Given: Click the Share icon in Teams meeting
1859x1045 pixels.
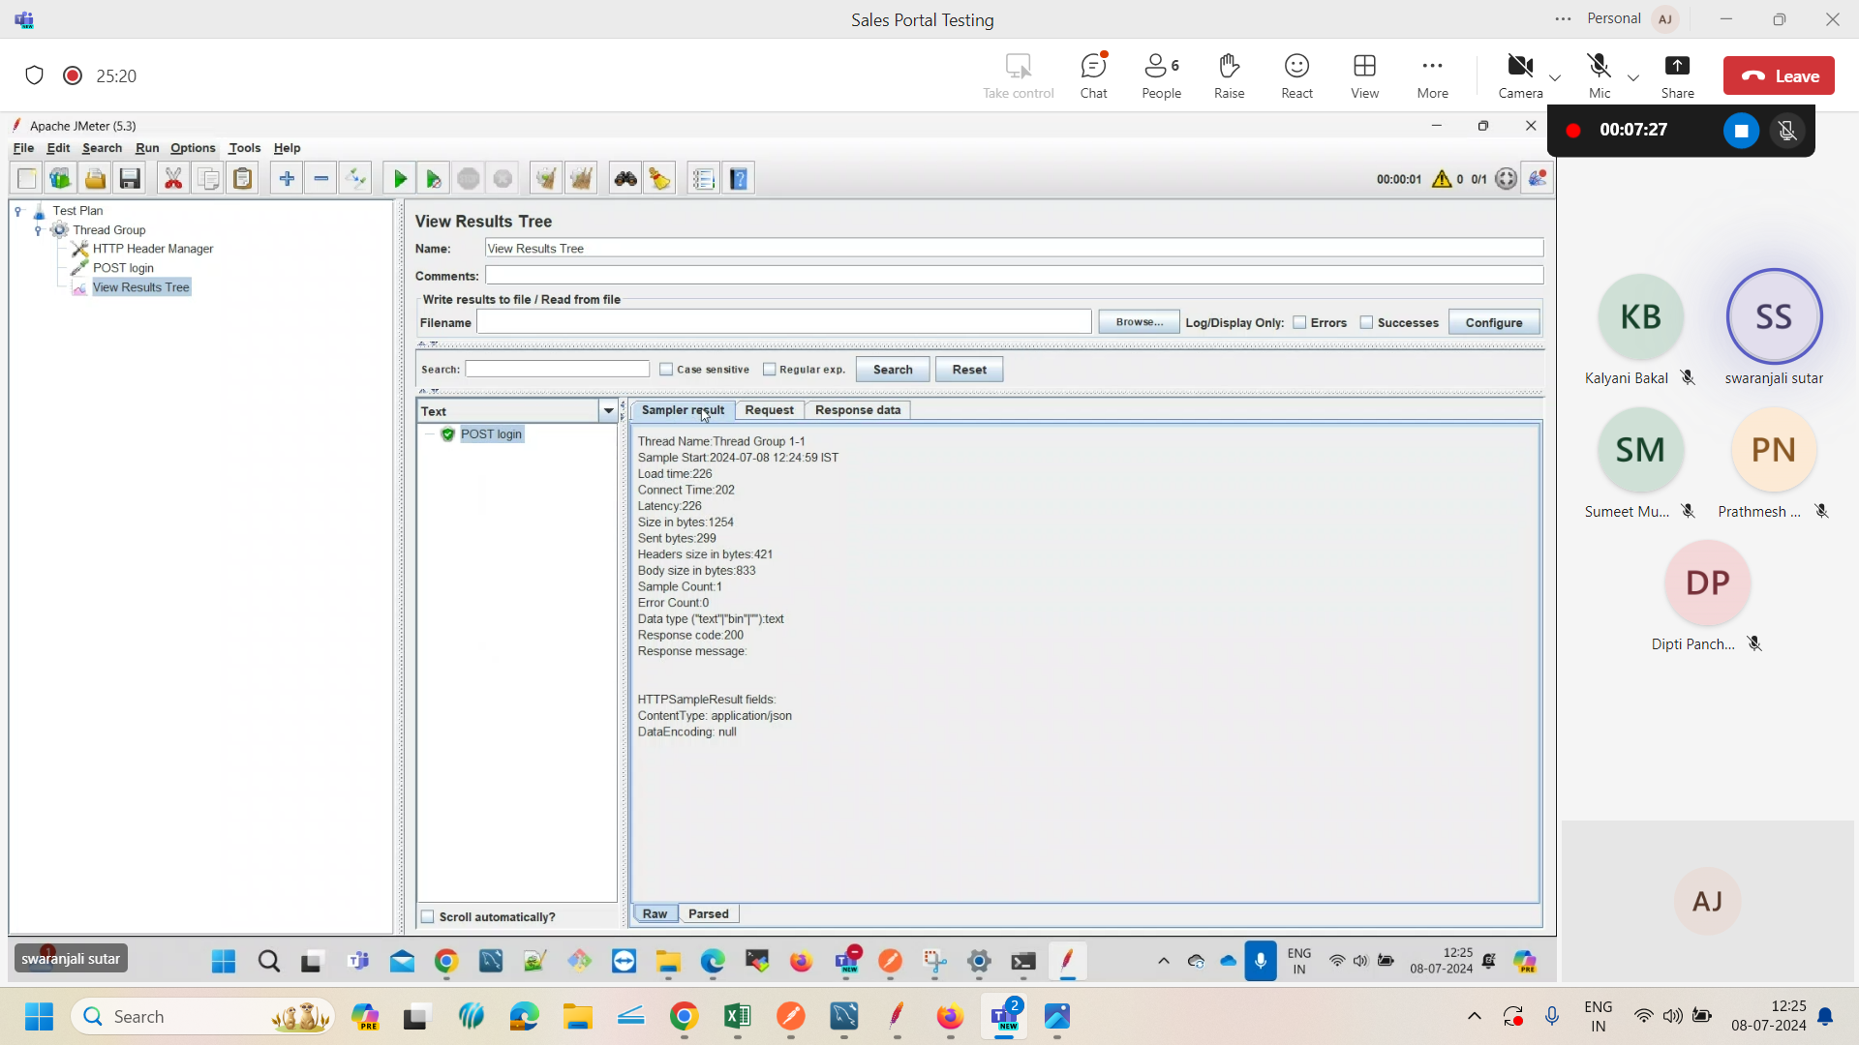Looking at the screenshot, I should pyautogui.click(x=1677, y=75).
